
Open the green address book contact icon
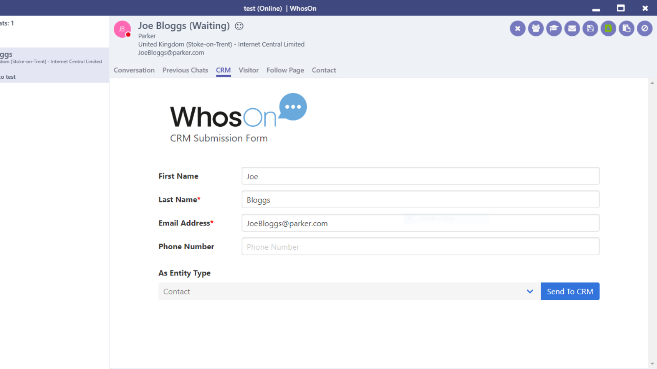[x=608, y=28]
